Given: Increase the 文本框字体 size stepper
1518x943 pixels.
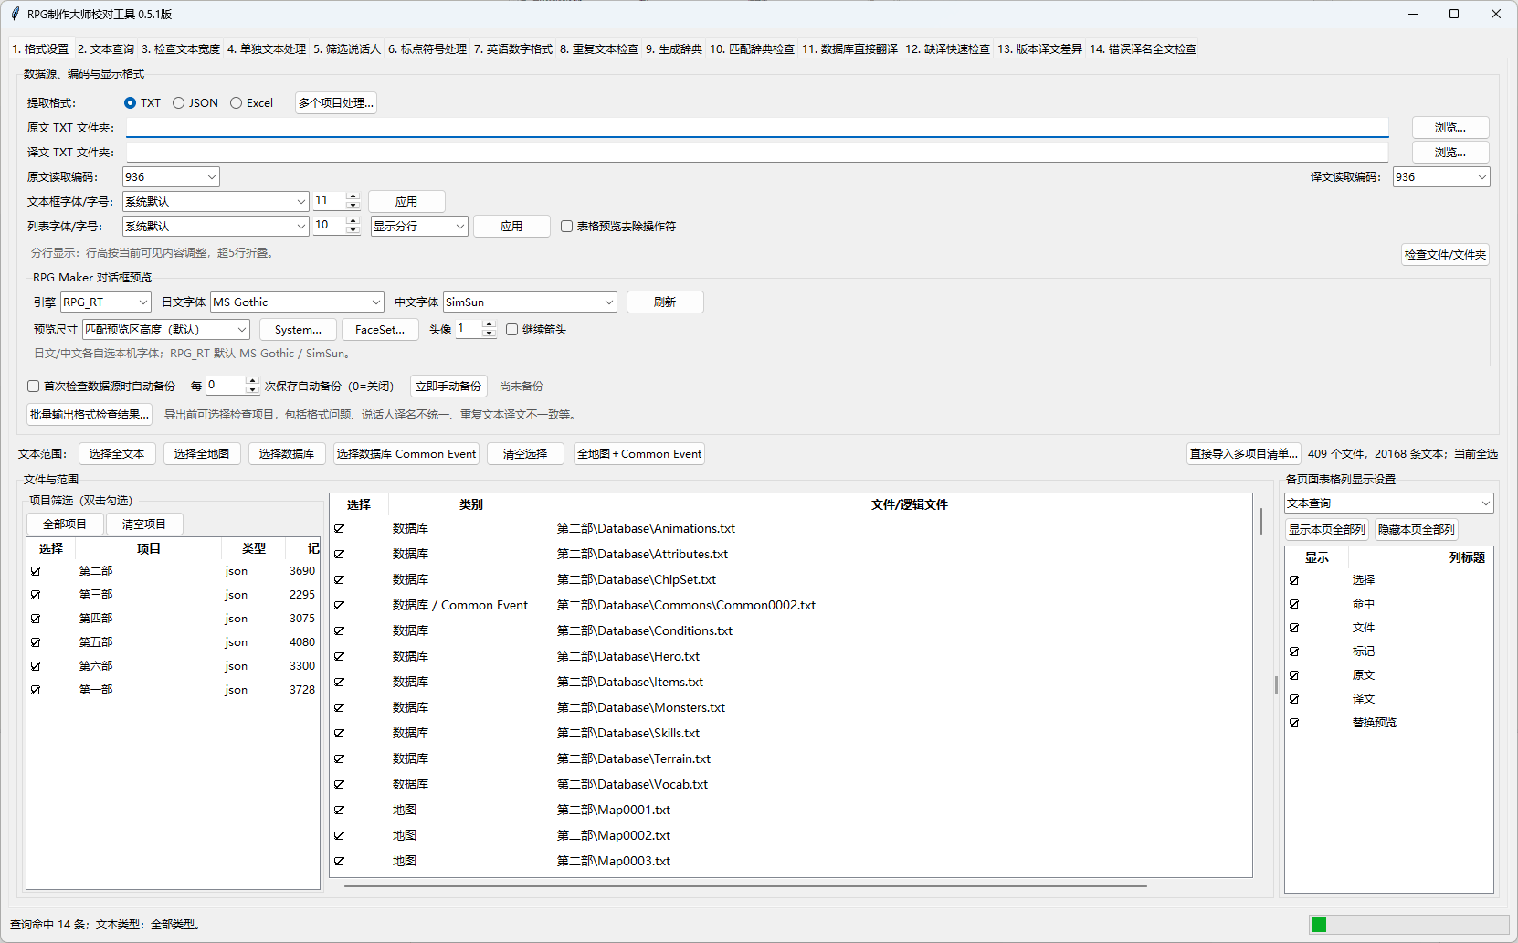Looking at the screenshot, I should coord(353,196).
